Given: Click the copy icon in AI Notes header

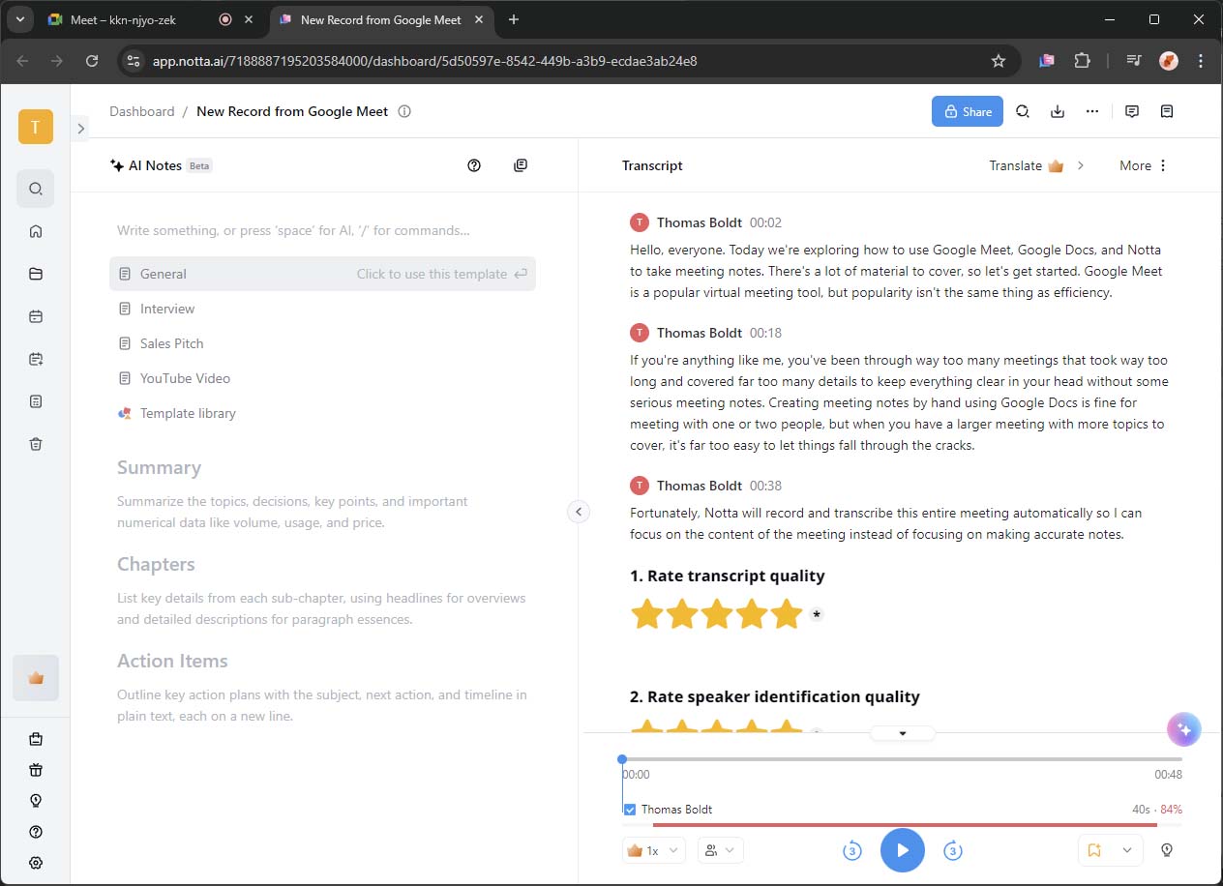Looking at the screenshot, I should pos(521,165).
